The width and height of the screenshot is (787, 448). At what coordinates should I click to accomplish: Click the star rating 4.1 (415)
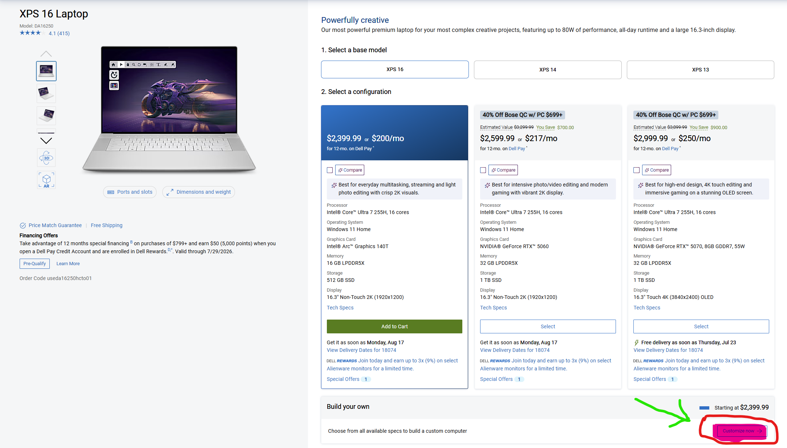pyautogui.click(x=44, y=33)
